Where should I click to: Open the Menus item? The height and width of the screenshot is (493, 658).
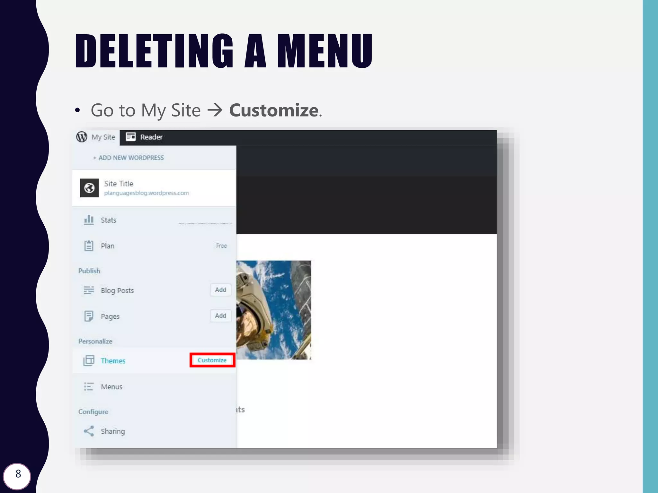pyautogui.click(x=111, y=387)
